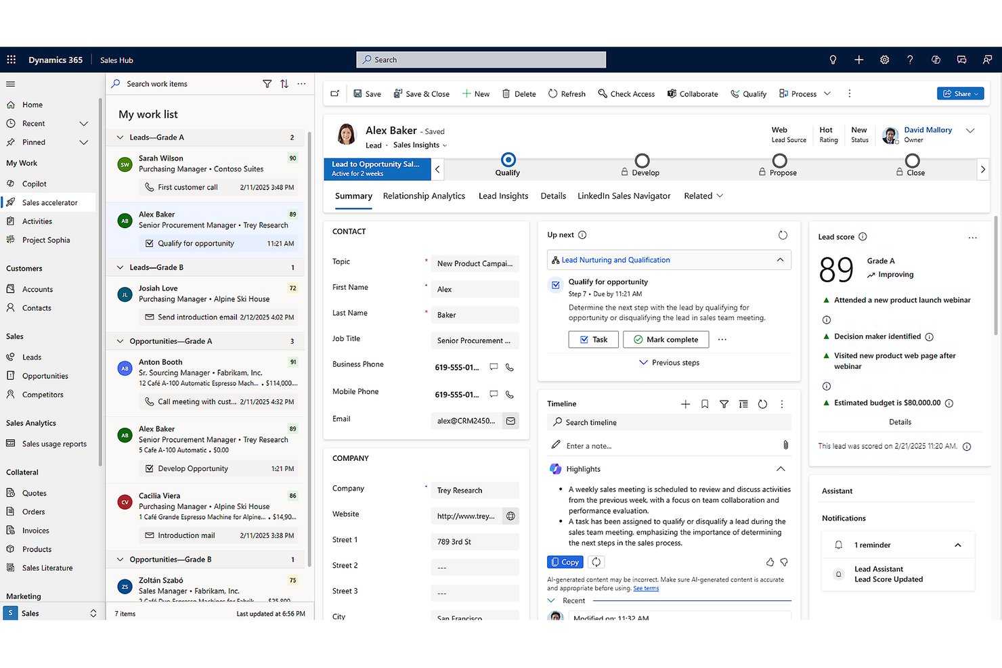Refresh the Up next widget
This screenshot has width=1002, height=668.
(783, 235)
